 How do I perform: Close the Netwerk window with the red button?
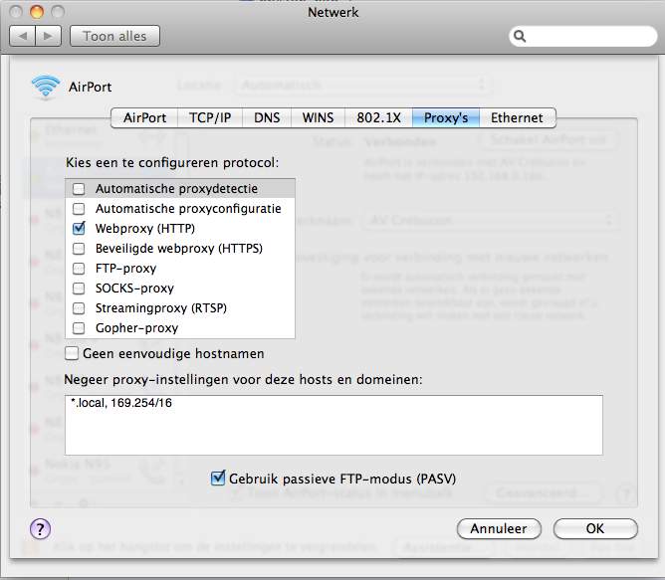[16, 12]
